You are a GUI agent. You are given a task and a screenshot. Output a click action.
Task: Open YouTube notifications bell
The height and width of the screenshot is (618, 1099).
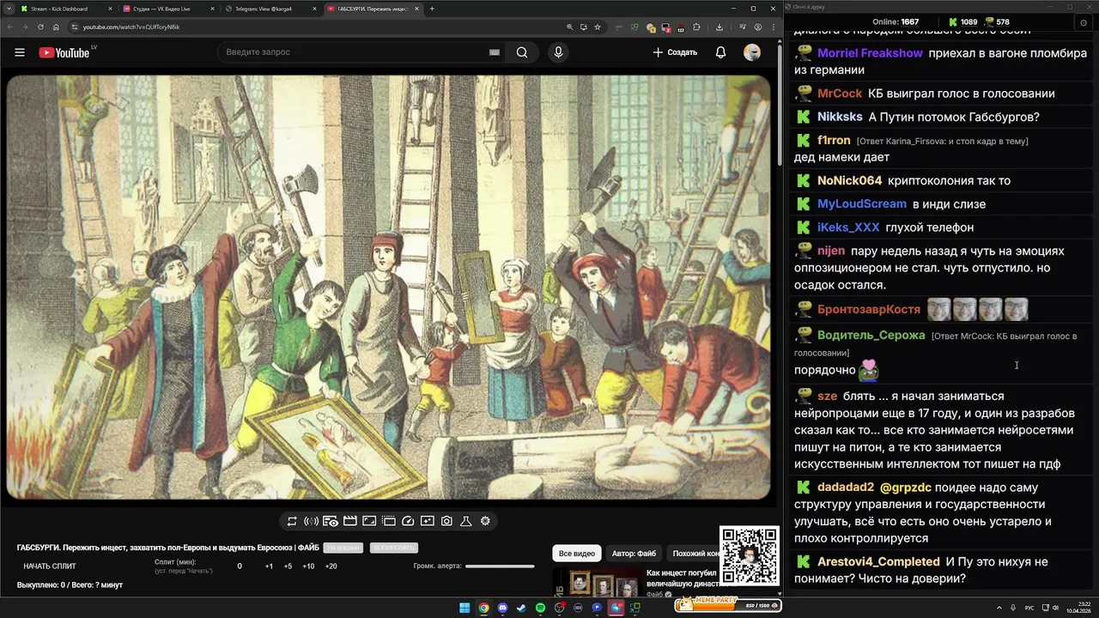point(720,52)
